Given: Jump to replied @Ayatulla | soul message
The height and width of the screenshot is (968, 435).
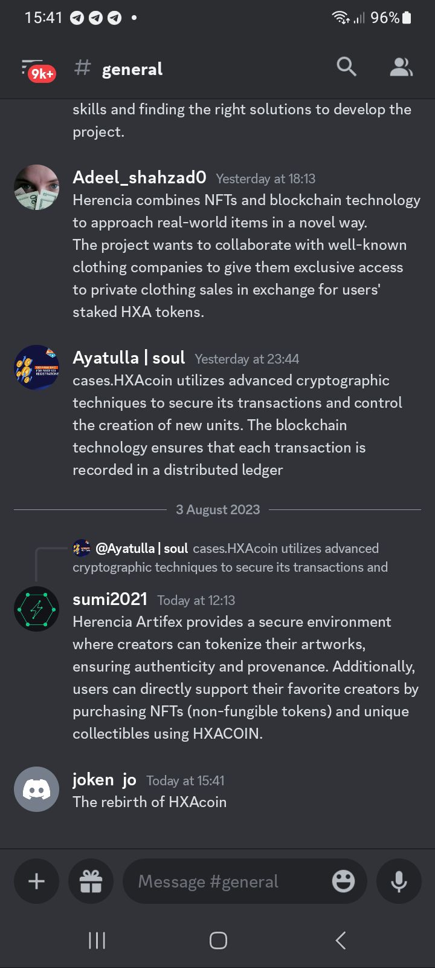Looking at the screenshot, I should [230, 558].
